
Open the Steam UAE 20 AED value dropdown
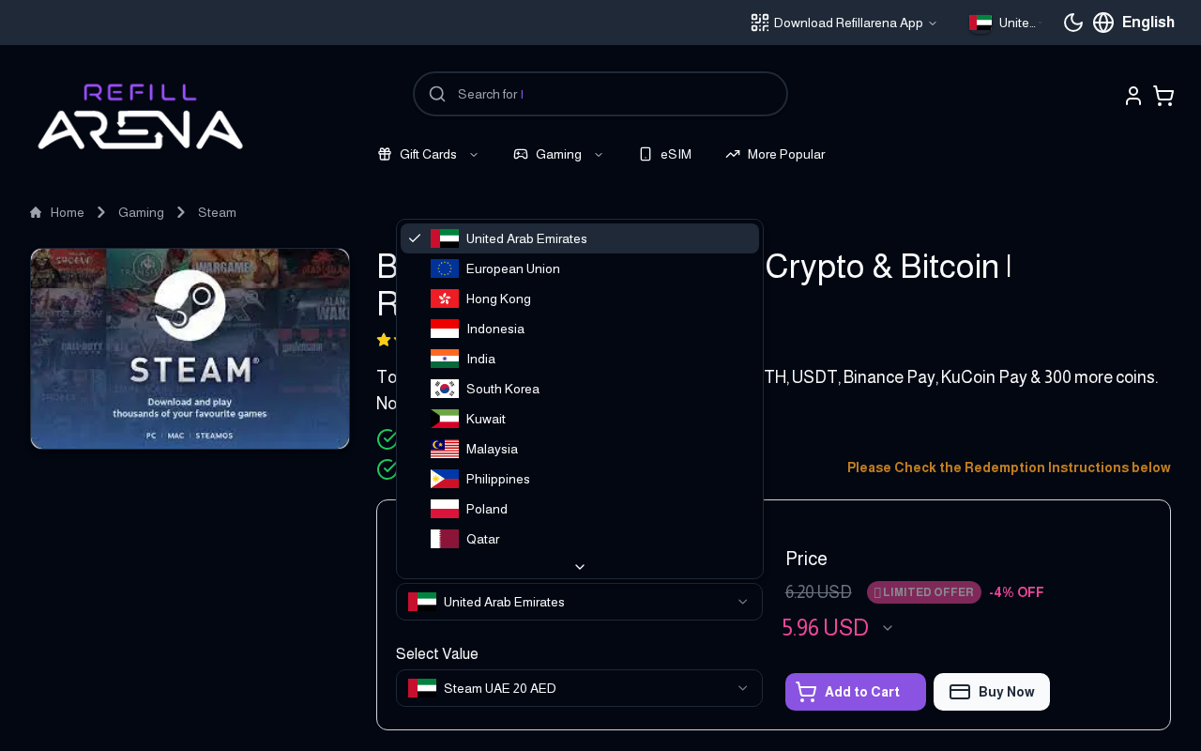[x=579, y=688]
